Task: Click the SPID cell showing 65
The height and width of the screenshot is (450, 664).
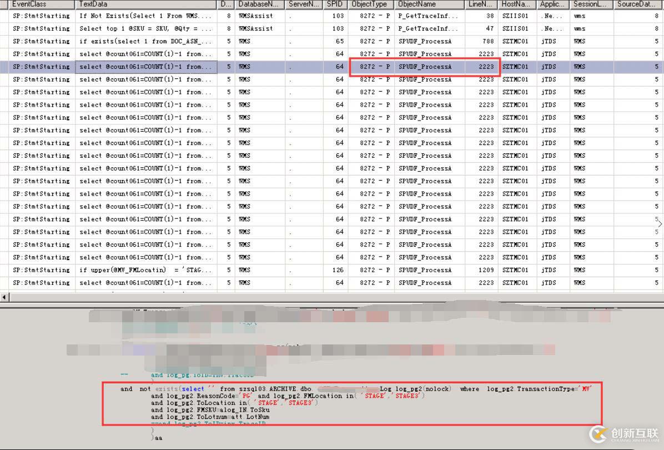Action: click(x=340, y=41)
